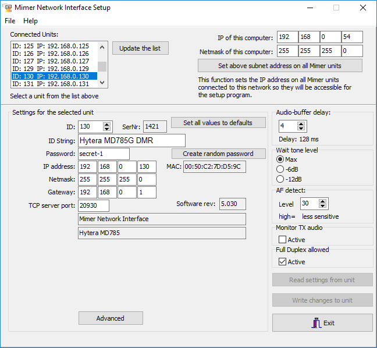Screen dimensions: 377x348
Task: Click last octet of unit Netmask
Action: (x=147, y=179)
